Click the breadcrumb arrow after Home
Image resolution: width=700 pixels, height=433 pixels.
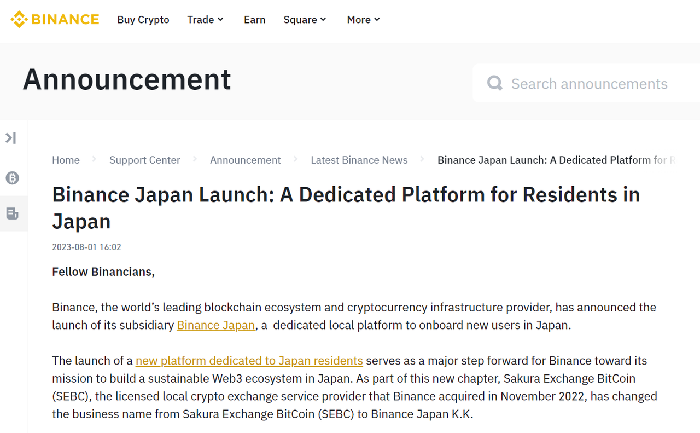point(94,159)
